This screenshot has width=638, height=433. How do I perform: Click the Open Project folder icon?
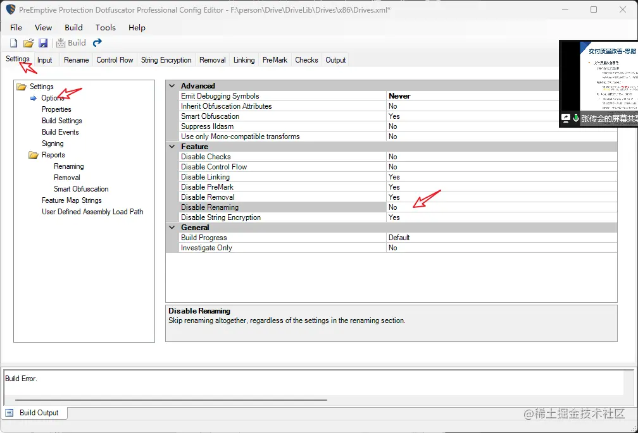[28, 43]
